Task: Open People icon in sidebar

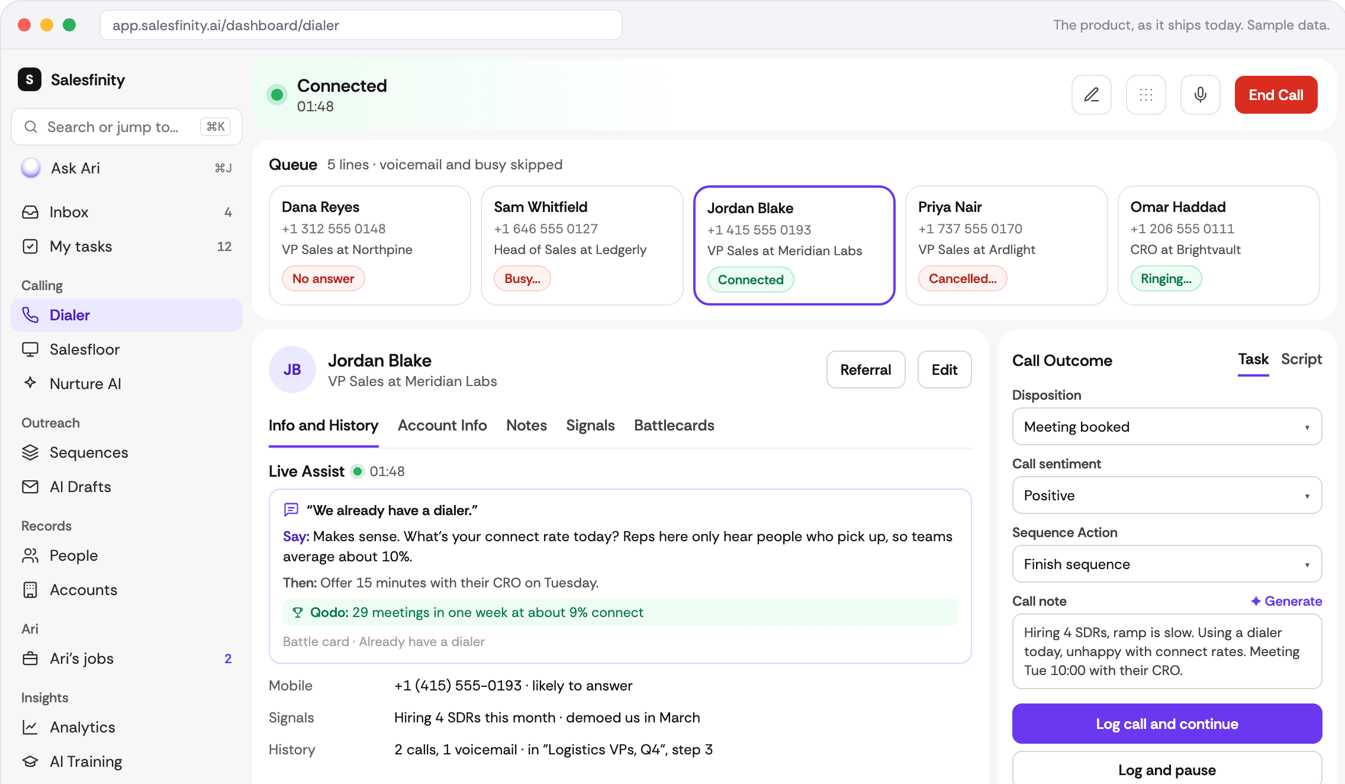Action: pyautogui.click(x=30, y=555)
